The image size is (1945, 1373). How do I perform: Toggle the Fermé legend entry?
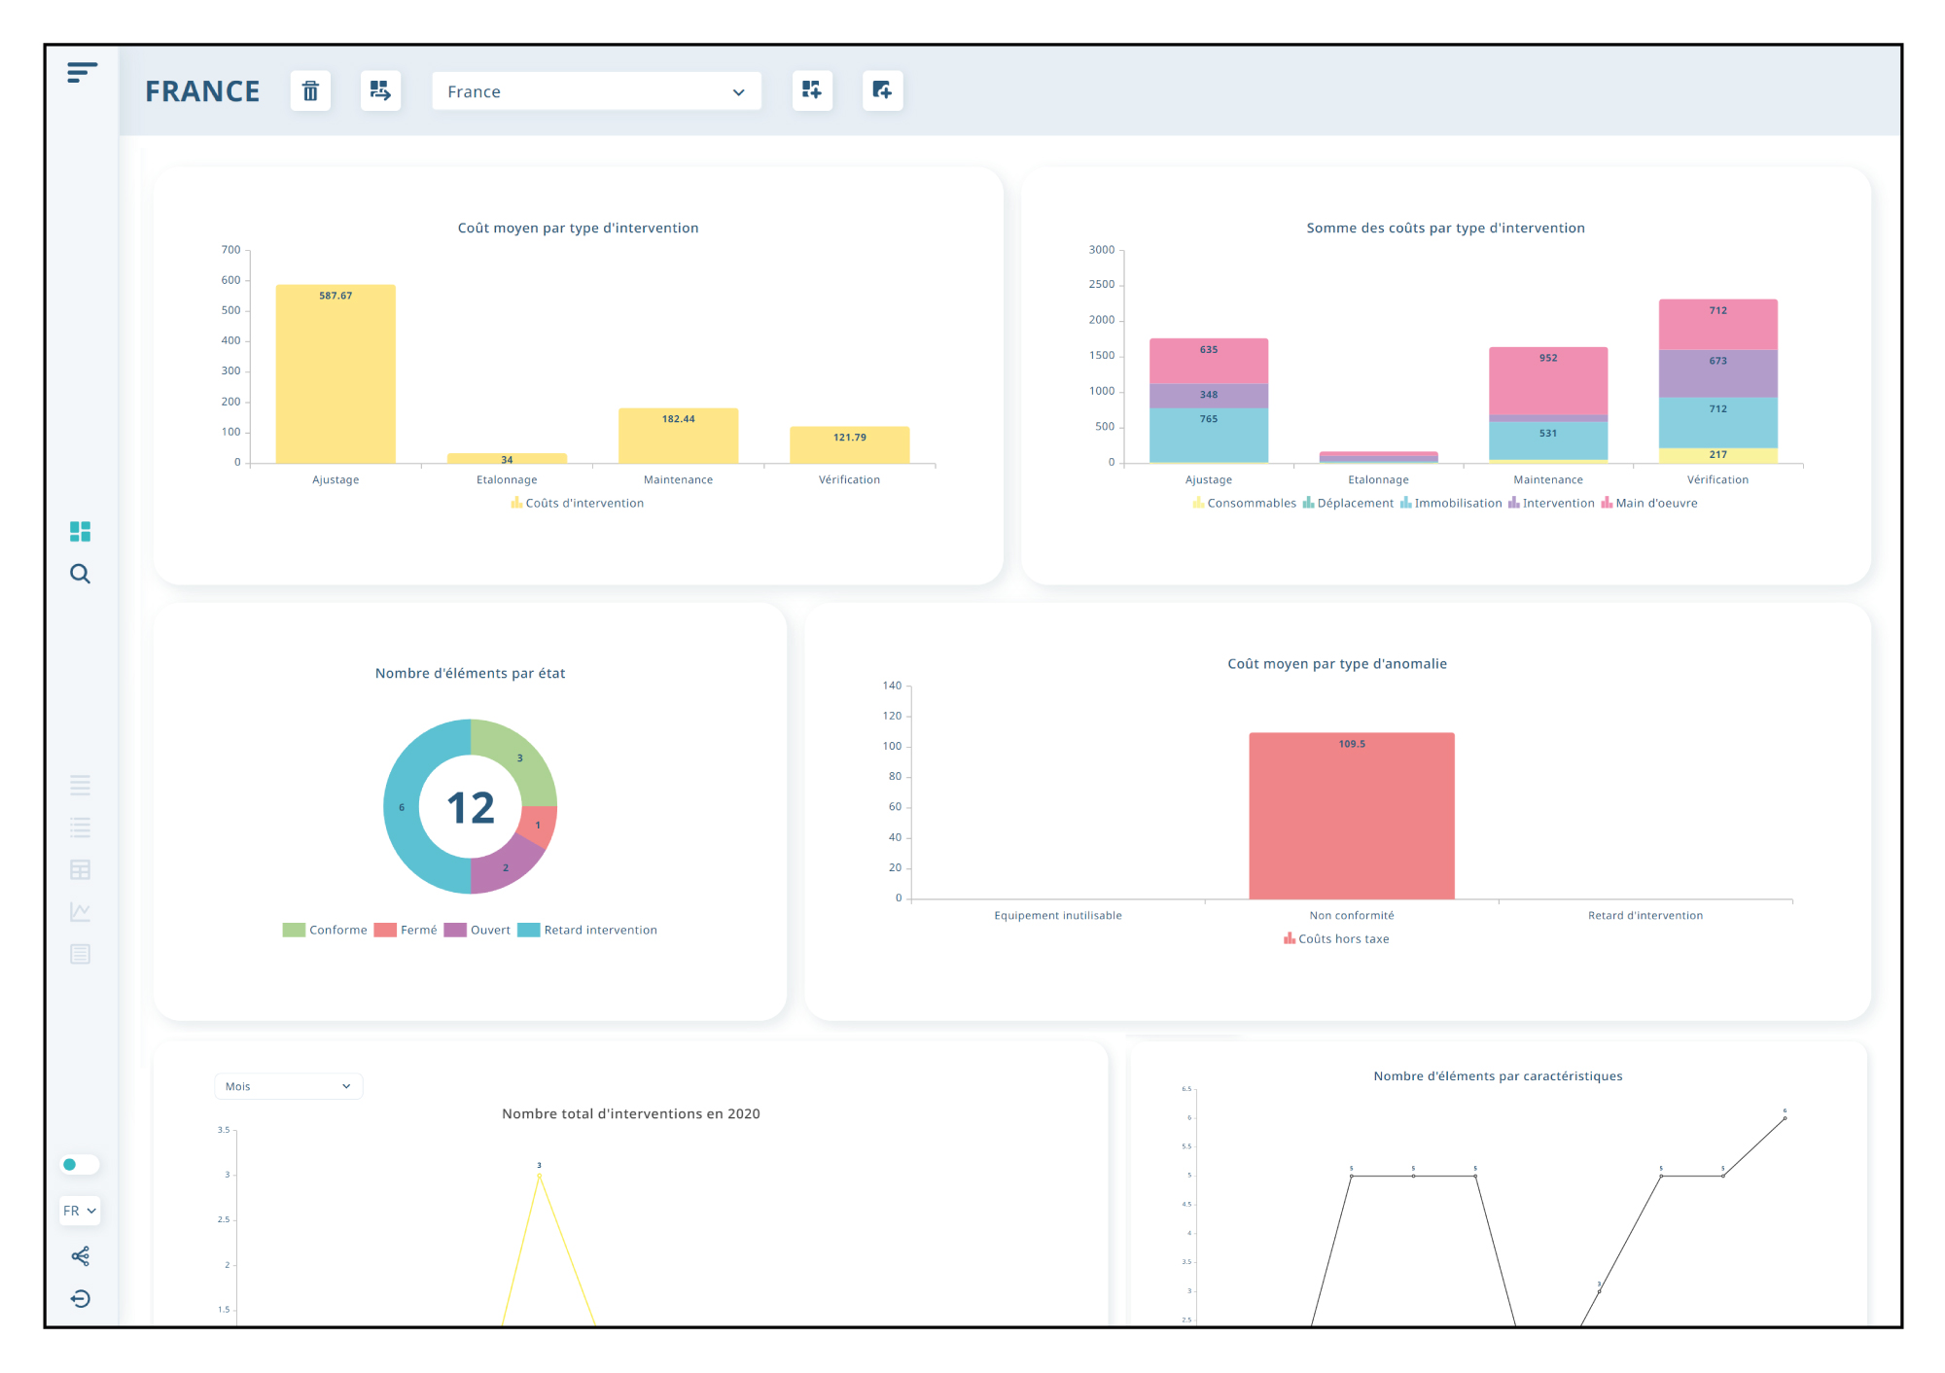(x=406, y=930)
